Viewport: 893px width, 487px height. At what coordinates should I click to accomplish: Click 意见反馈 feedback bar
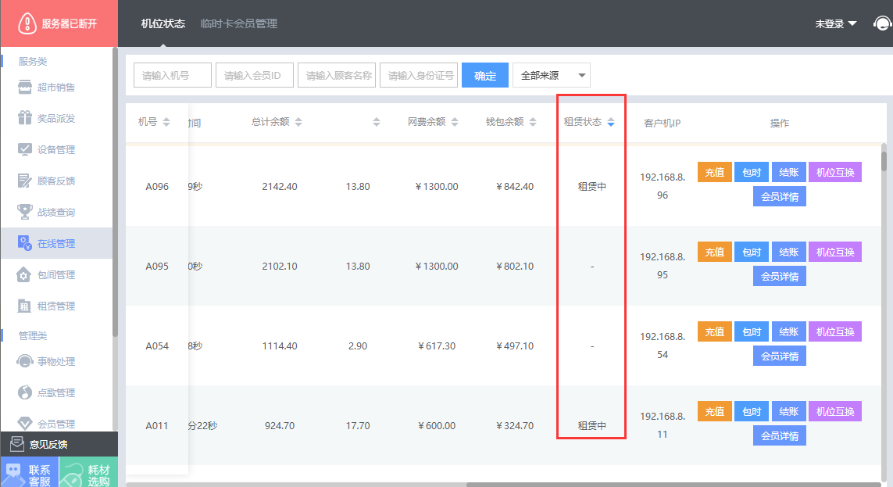pos(59,444)
